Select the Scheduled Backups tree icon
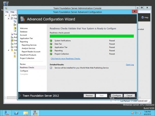 (12, 44)
